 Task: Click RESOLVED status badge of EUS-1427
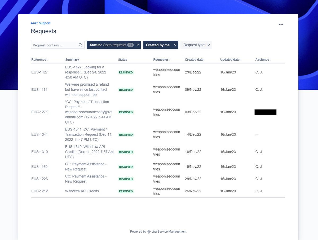pos(126,72)
